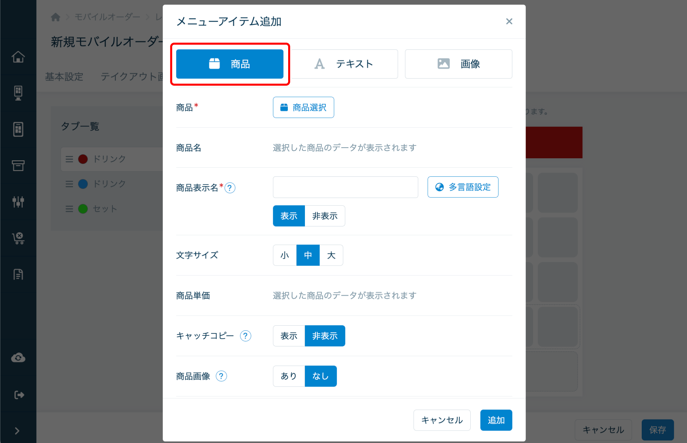Open the archive box sidebar icon

point(18,165)
